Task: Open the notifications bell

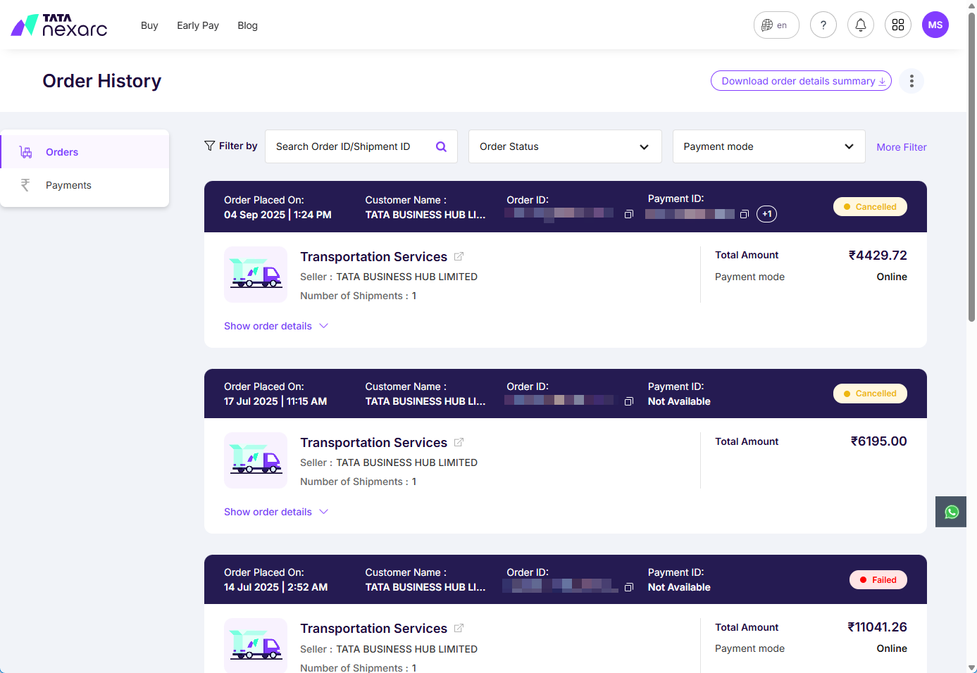Action: 861,25
